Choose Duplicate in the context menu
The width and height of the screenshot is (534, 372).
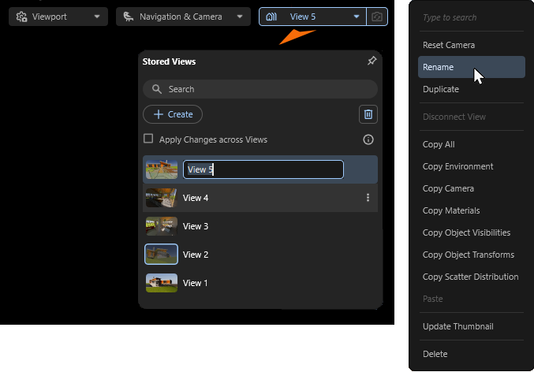(x=472, y=89)
